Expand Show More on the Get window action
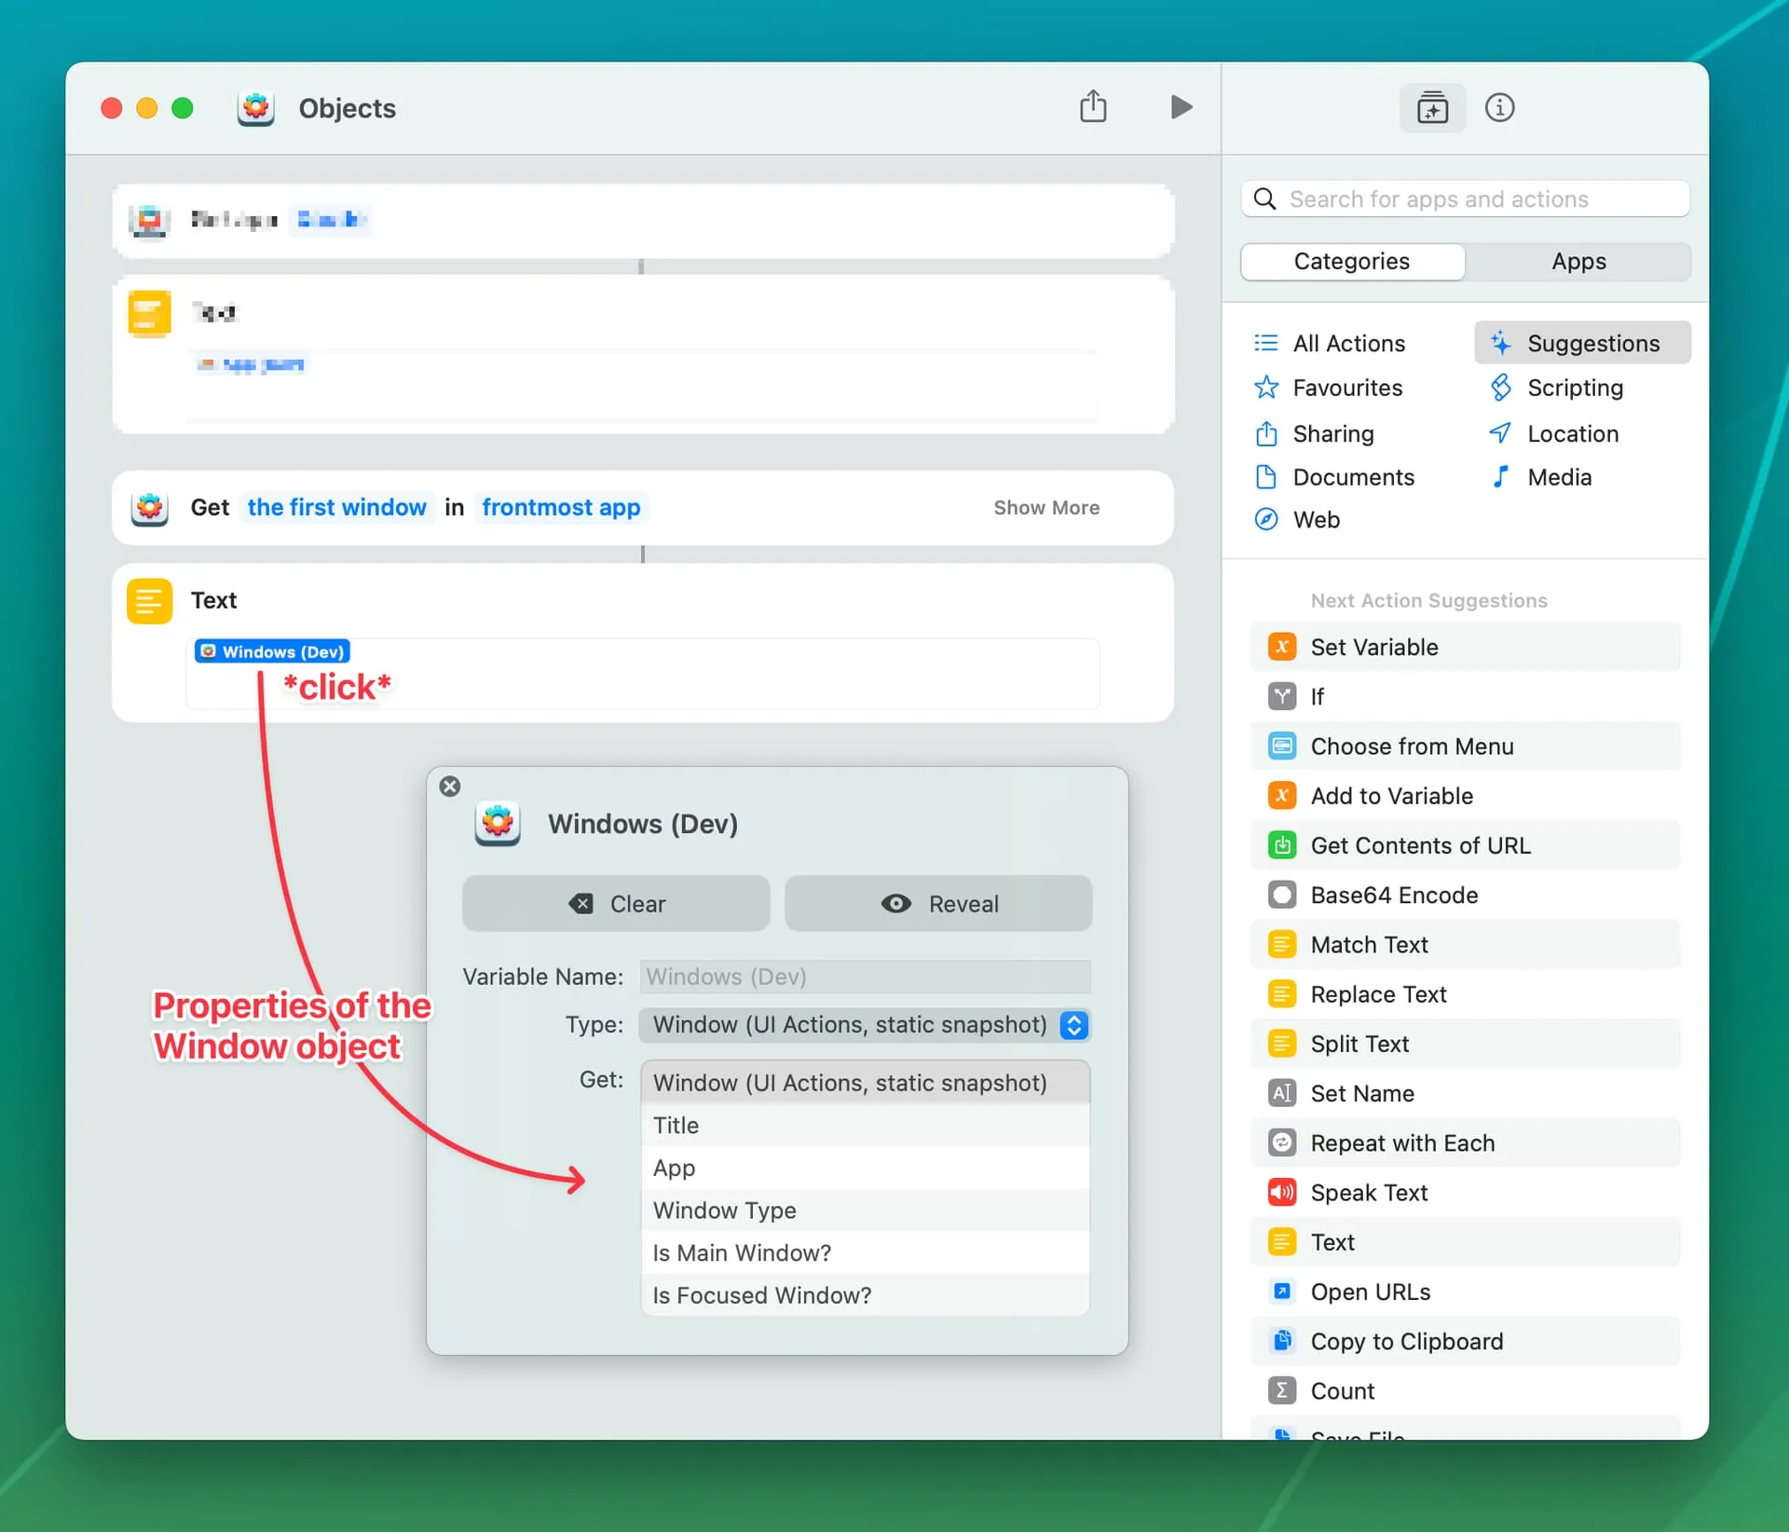Viewport: 1789px width, 1532px height. tap(1046, 508)
